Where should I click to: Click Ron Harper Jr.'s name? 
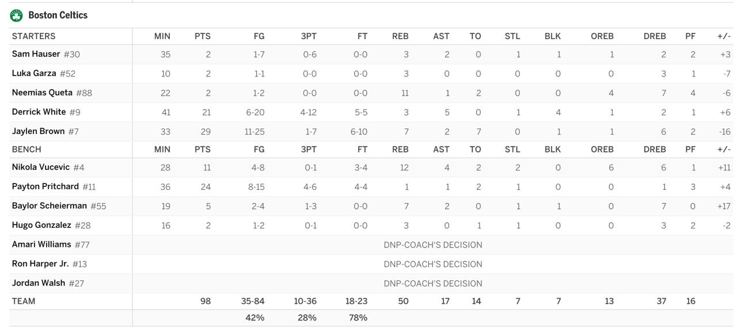click(40, 264)
